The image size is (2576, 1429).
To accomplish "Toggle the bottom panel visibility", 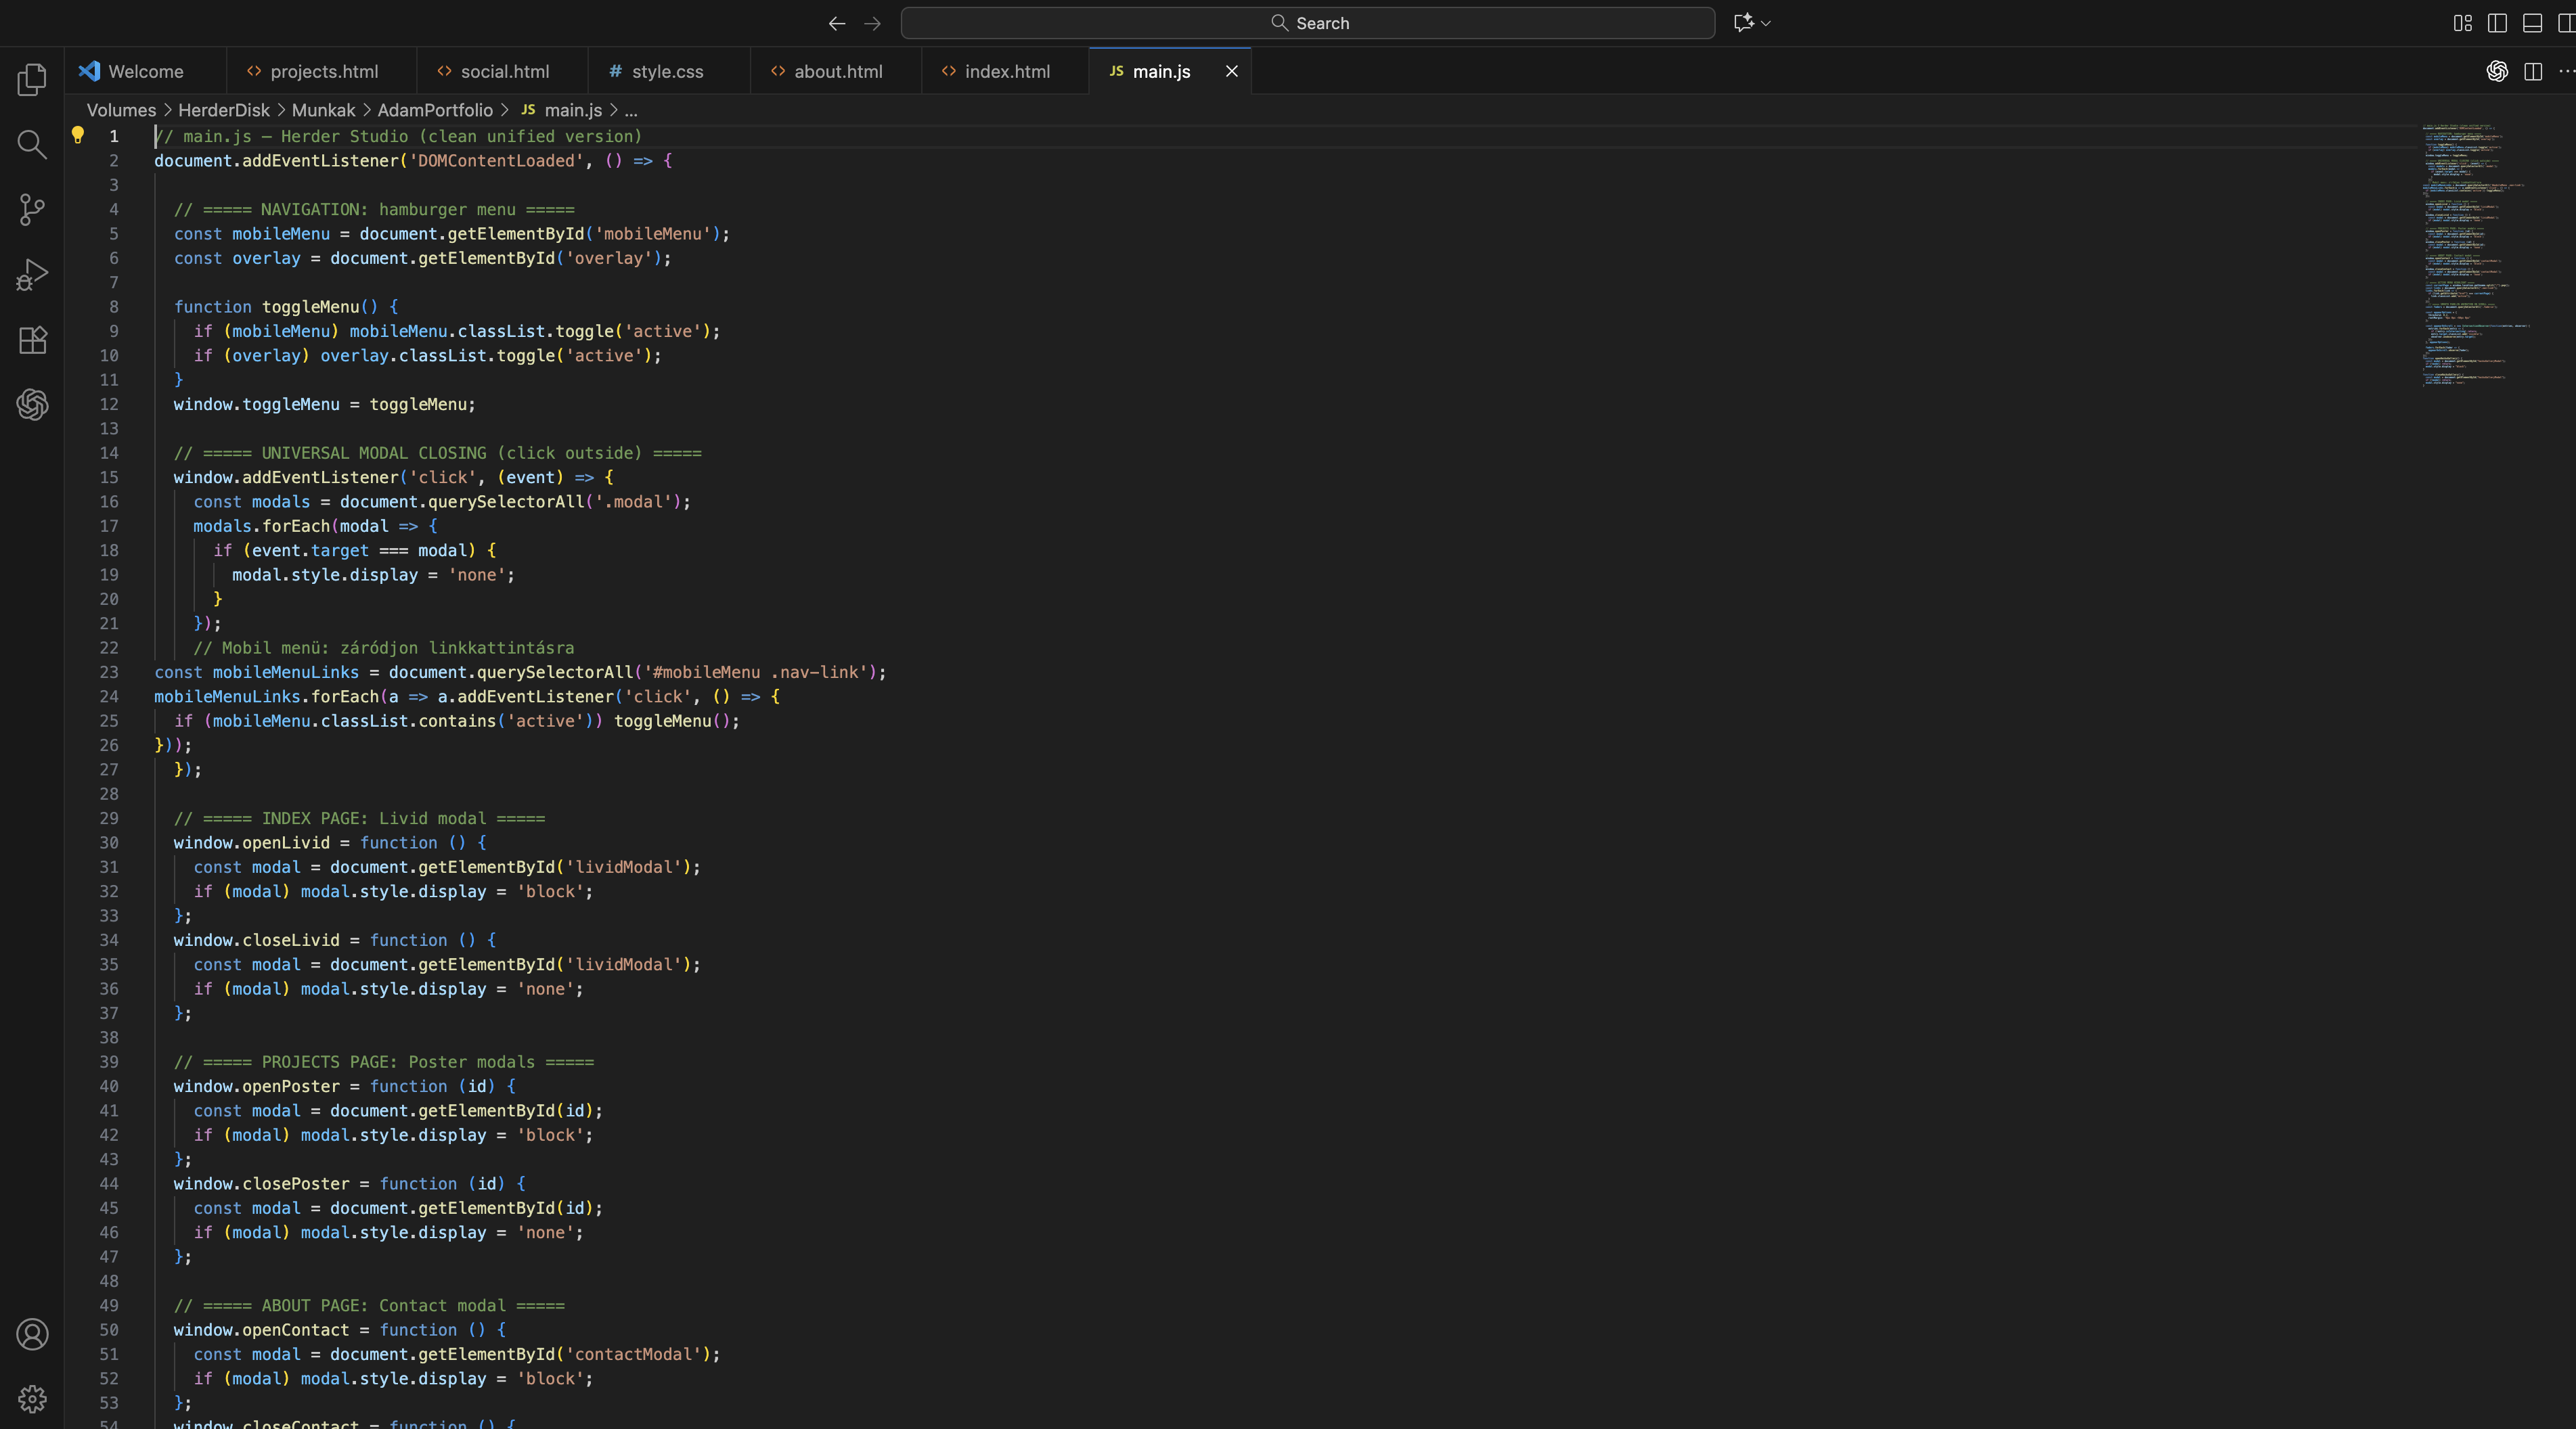I will 2532,22.
